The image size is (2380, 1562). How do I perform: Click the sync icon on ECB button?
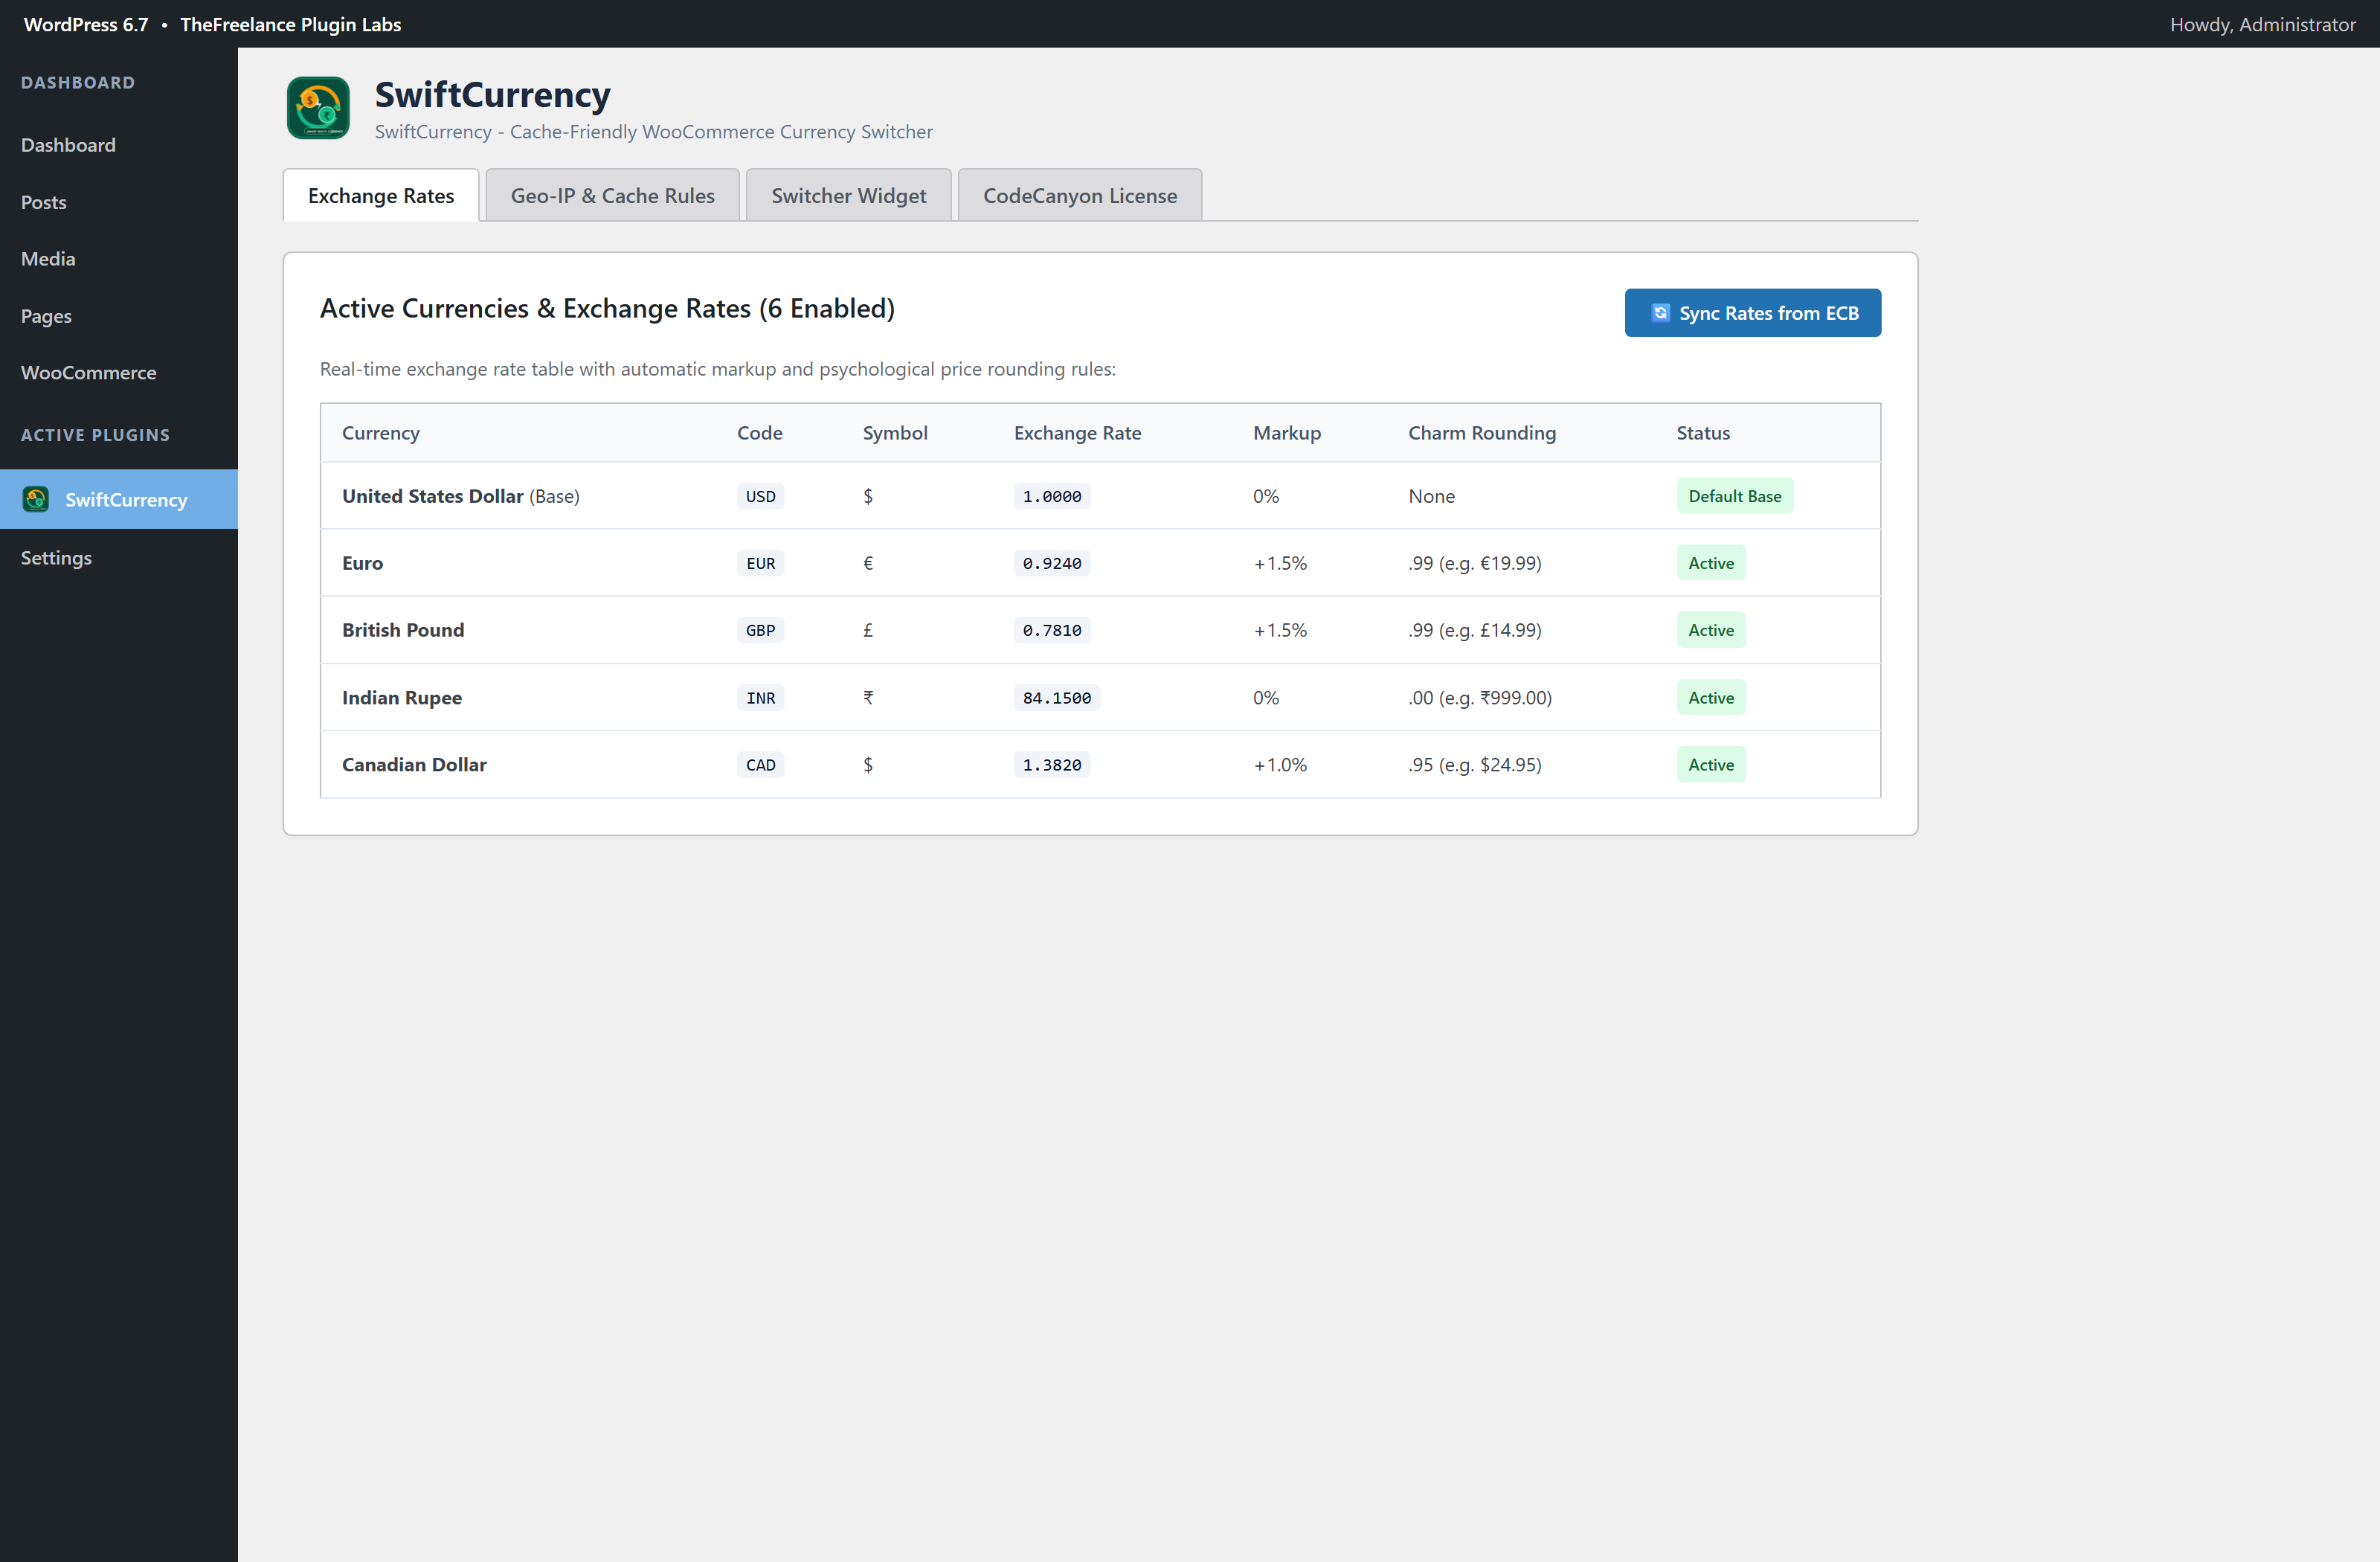pos(1660,313)
